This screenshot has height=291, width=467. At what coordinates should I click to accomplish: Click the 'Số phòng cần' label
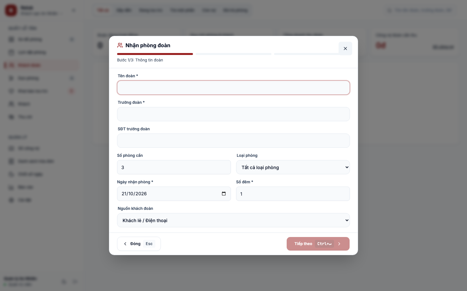(130, 156)
